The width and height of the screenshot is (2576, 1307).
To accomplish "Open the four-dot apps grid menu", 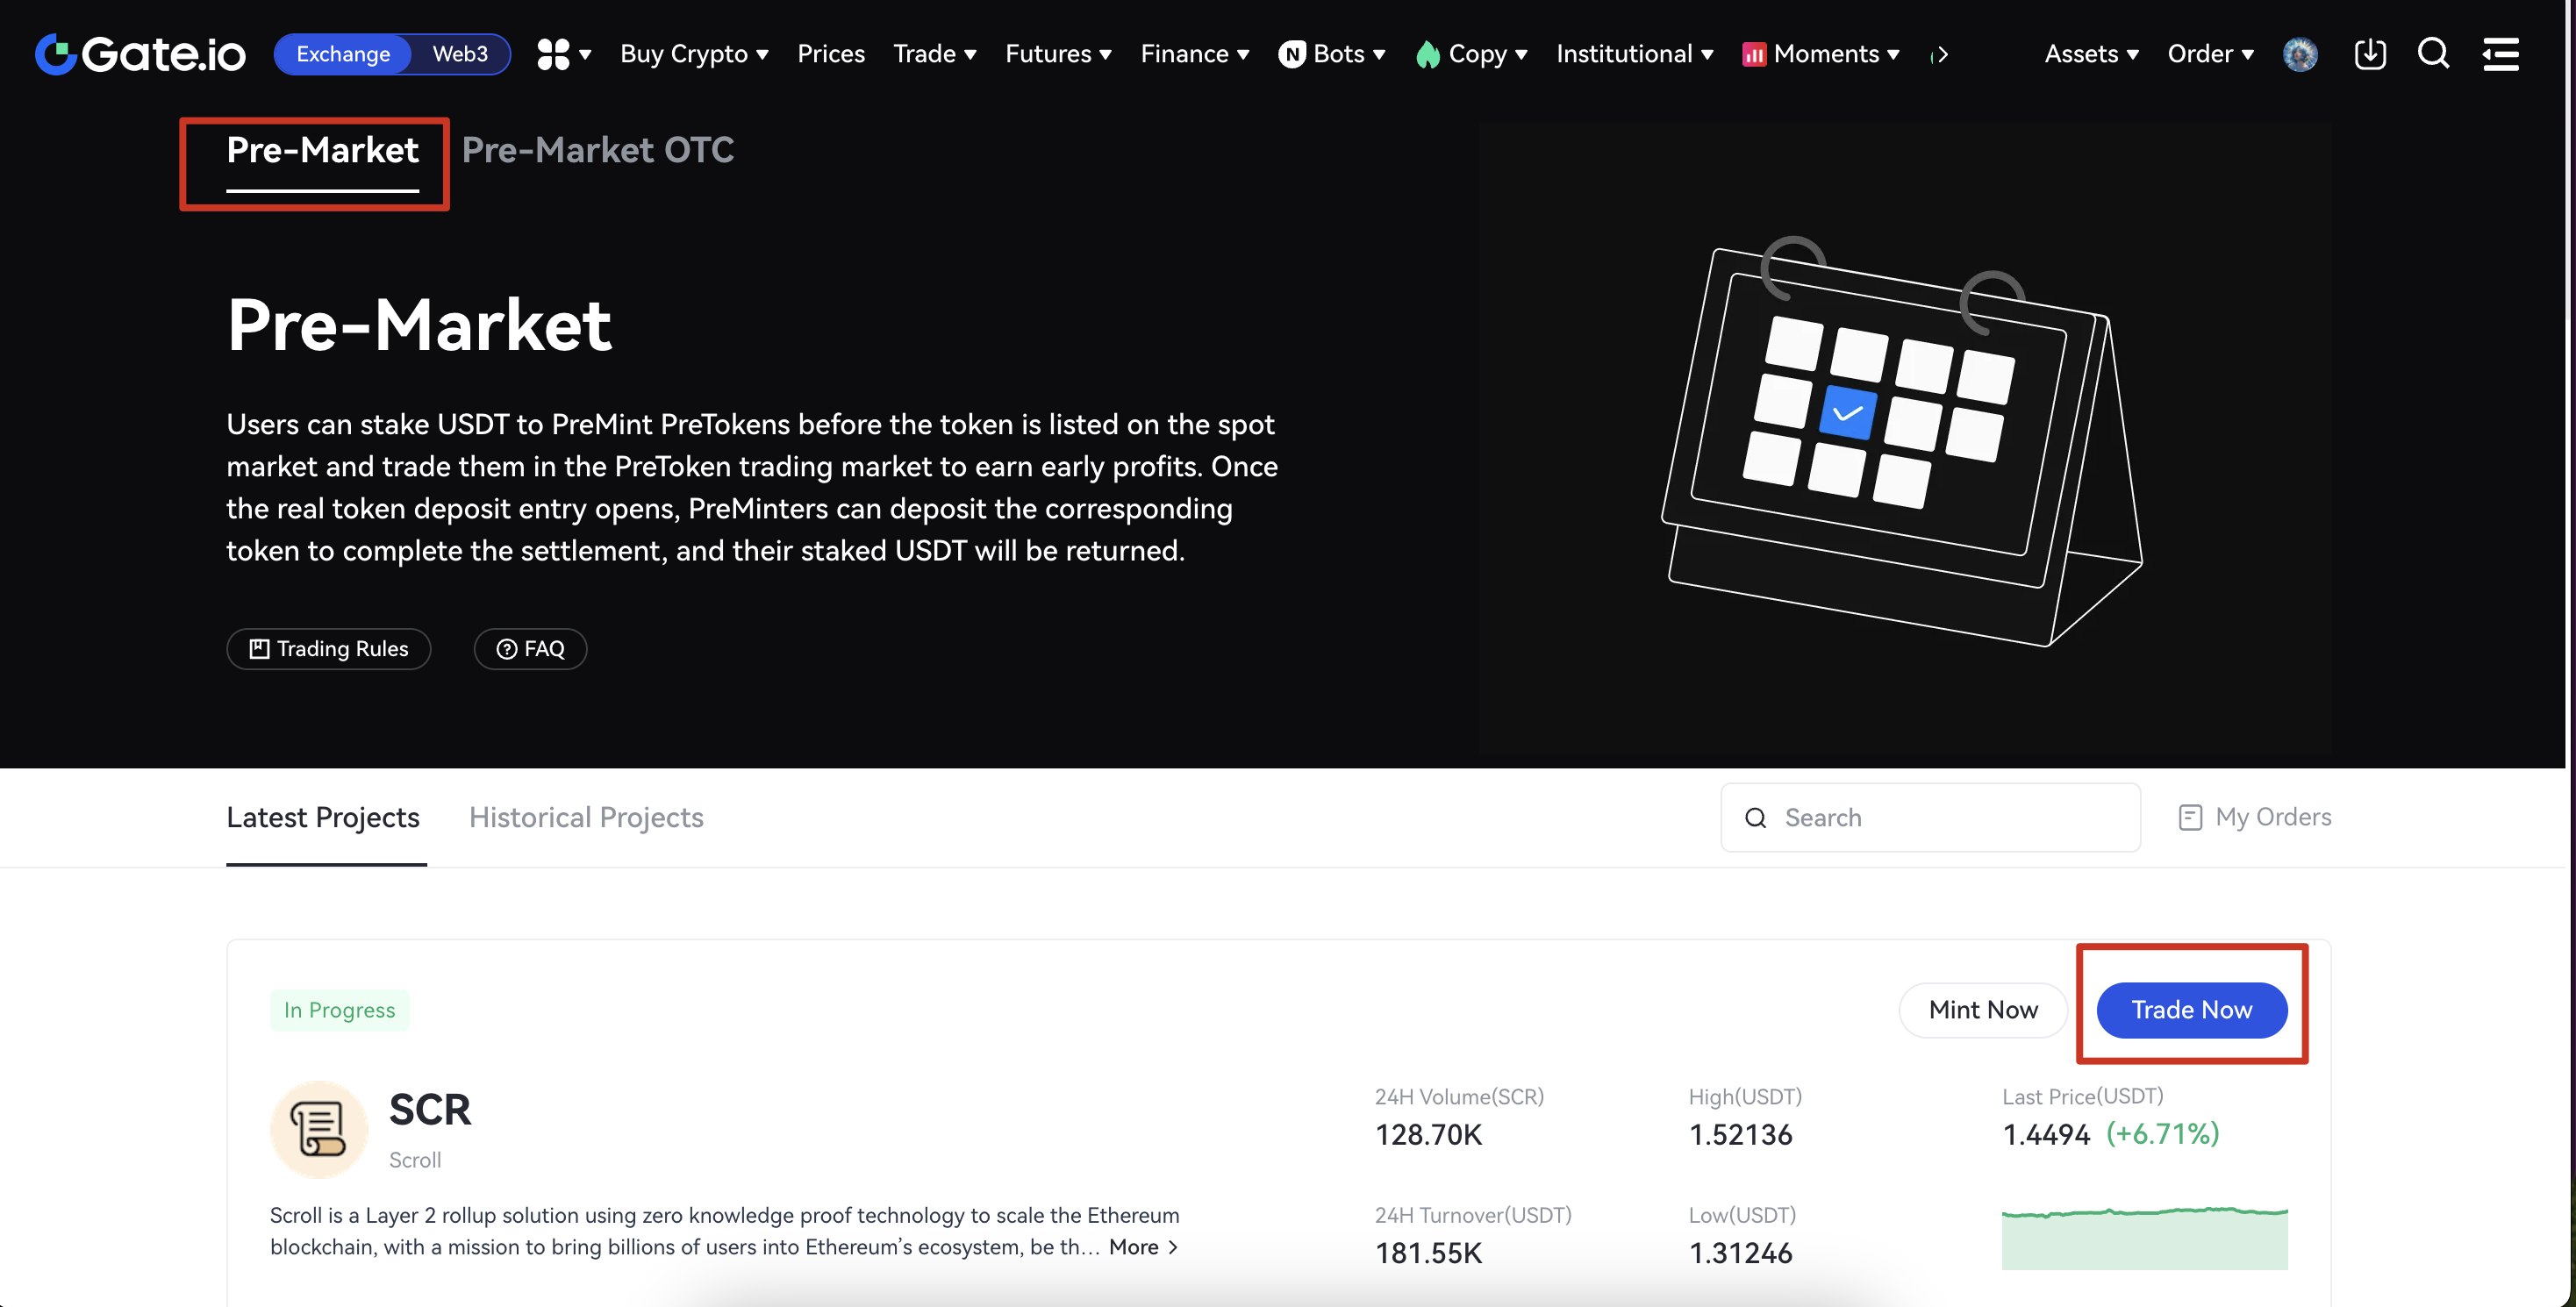I will point(554,54).
